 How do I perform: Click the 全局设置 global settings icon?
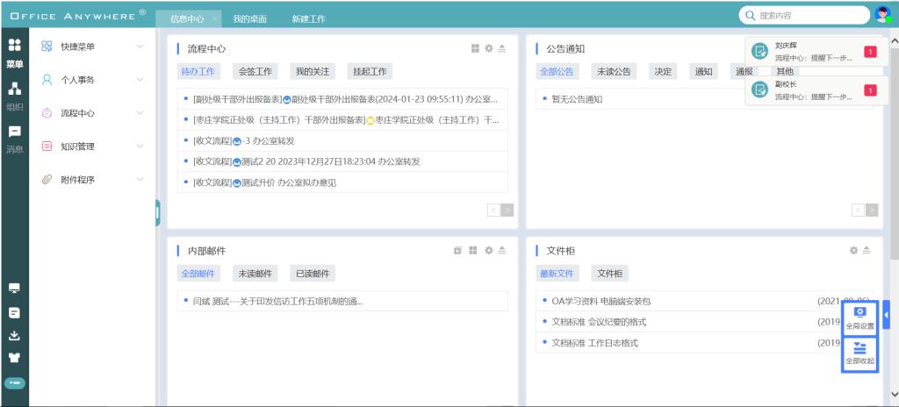[859, 318]
